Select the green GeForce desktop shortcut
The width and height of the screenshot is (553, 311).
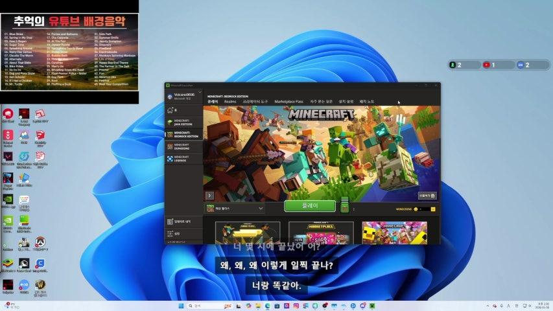click(x=8, y=224)
